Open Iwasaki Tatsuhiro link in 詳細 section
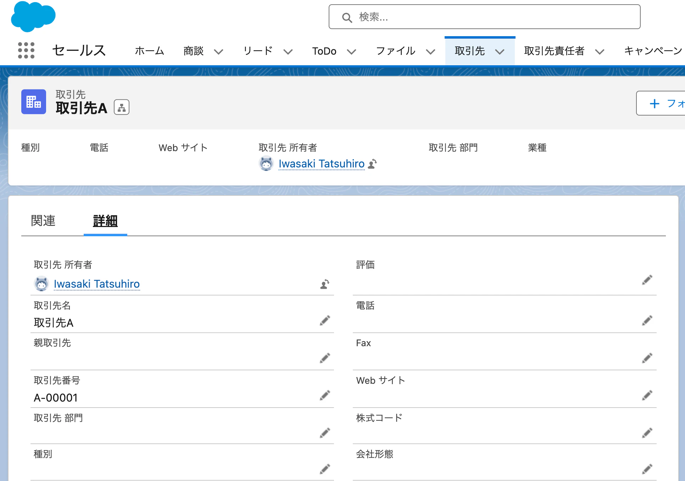 pyautogui.click(x=97, y=284)
